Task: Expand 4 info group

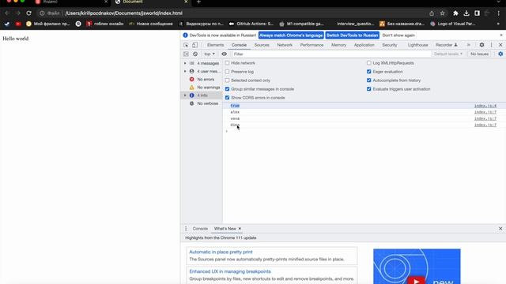Action: click(x=185, y=95)
